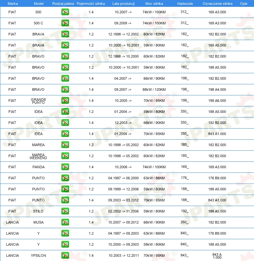Click the production date 09.2009 ->

point(123,23)
